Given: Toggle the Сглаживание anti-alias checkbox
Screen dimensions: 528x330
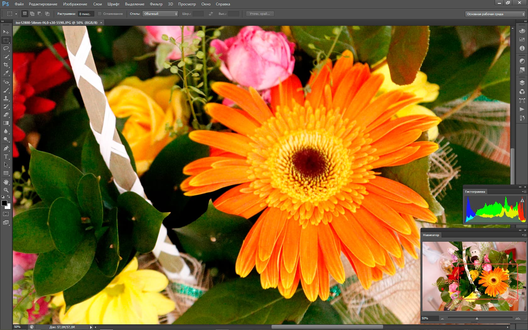Looking at the screenshot, I should click(100, 14).
